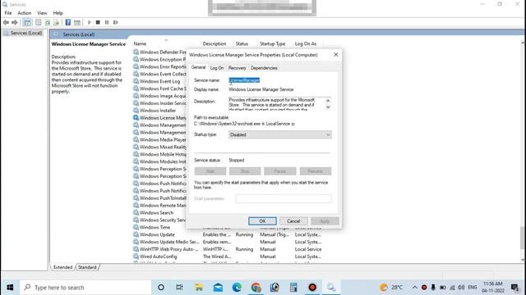This screenshot has width=526, height=295.
Task: Click the Resume service button in dialog
Action: point(316,171)
